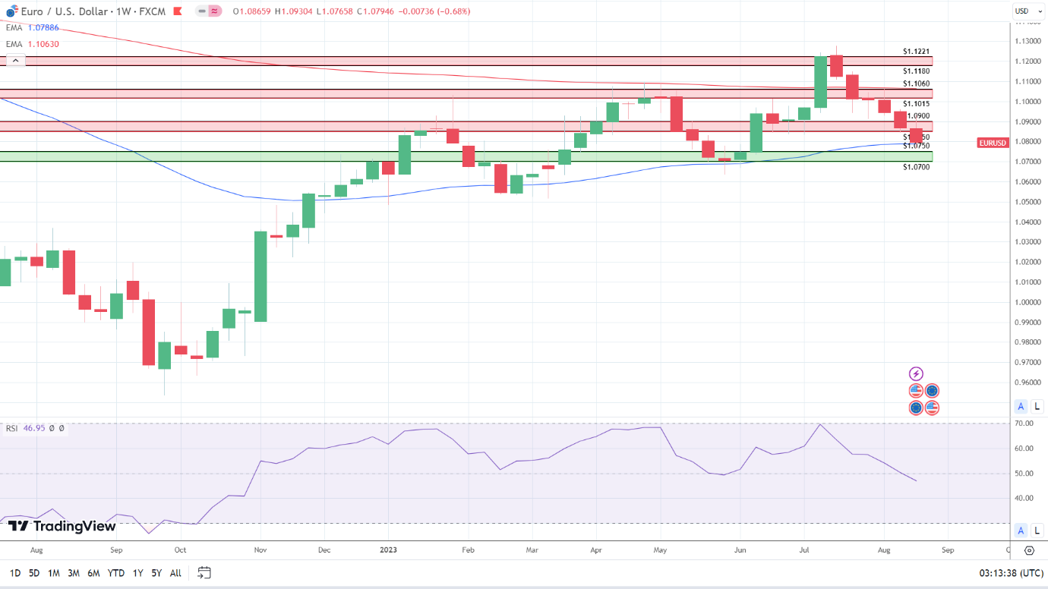
Task: Toggle auto scale A on main price pane
Action: pos(1021,406)
